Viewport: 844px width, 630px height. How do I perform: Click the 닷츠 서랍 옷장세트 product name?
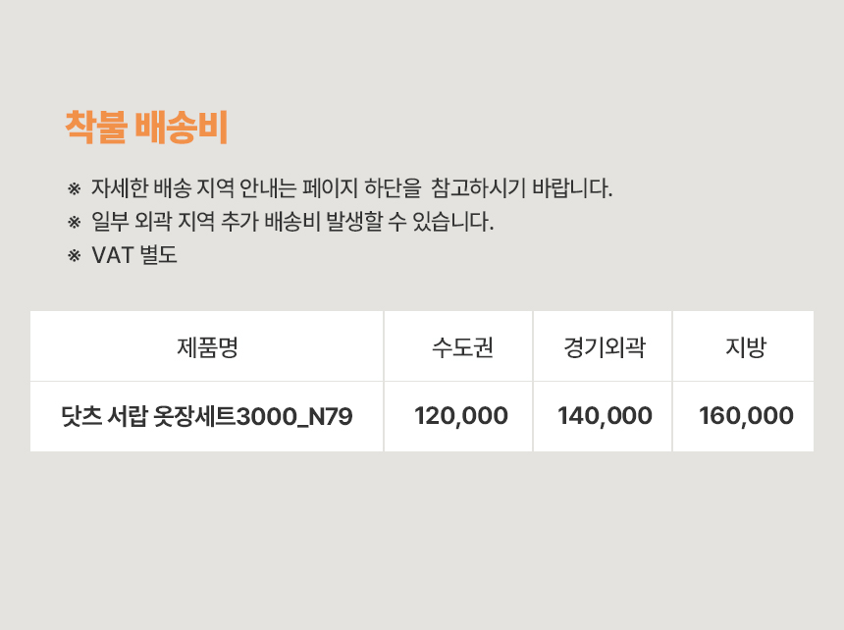[x=151, y=417]
